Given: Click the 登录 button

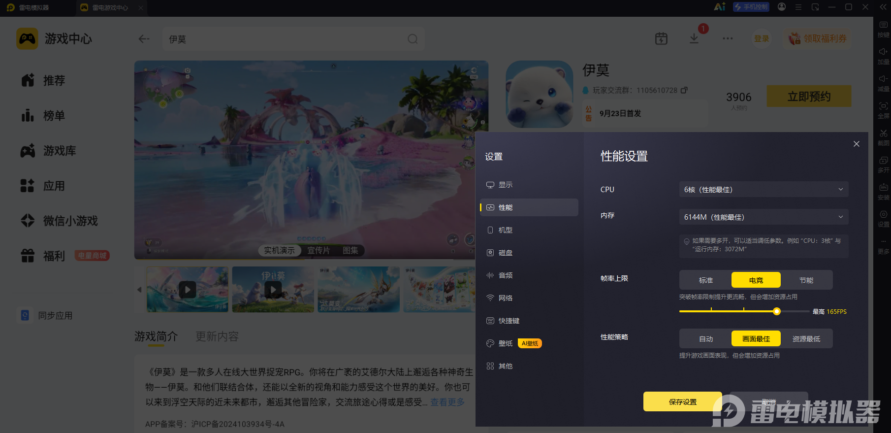Looking at the screenshot, I should point(762,38).
